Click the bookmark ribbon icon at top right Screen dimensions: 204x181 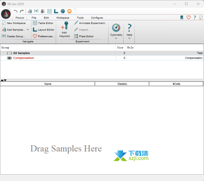(182, 17)
